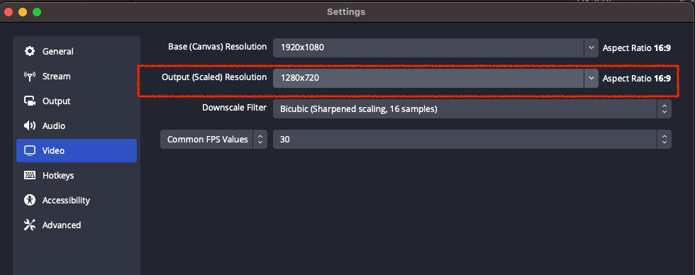Open Common FPS Values type selector
This screenshot has width=695, height=275.
pos(213,140)
